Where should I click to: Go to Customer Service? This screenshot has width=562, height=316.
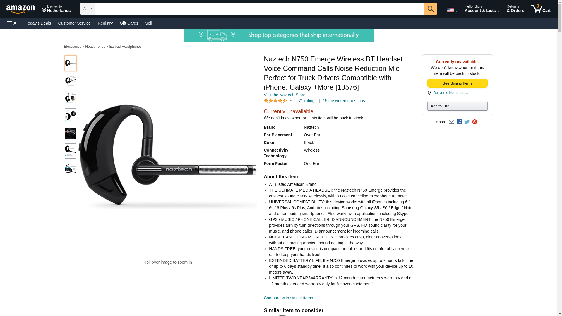(74, 23)
